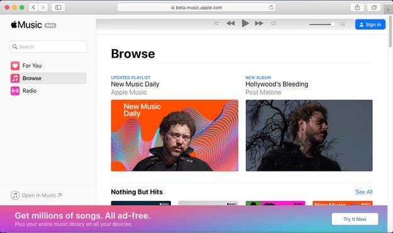
Task: Go back with Safari's back arrow
Action: pos(33,8)
